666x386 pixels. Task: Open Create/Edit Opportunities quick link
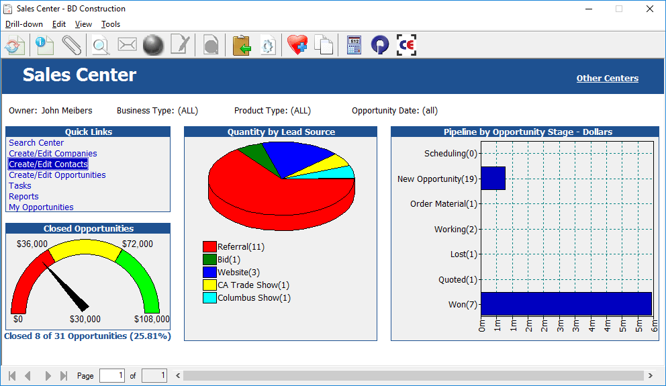[x=57, y=175]
